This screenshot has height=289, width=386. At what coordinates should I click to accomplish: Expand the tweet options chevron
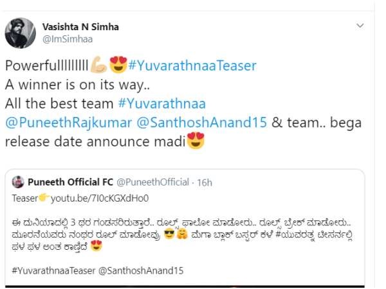click(x=360, y=26)
